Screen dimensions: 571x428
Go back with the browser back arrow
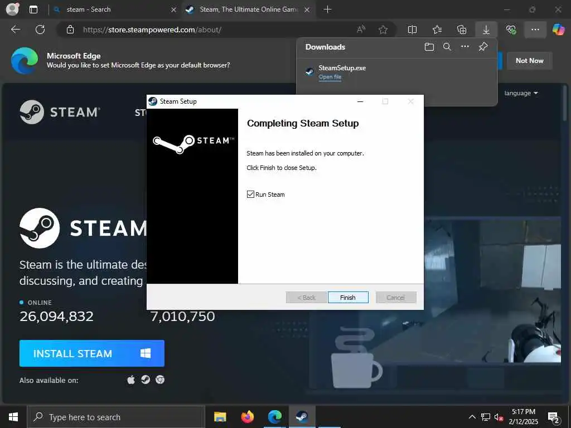pos(15,30)
